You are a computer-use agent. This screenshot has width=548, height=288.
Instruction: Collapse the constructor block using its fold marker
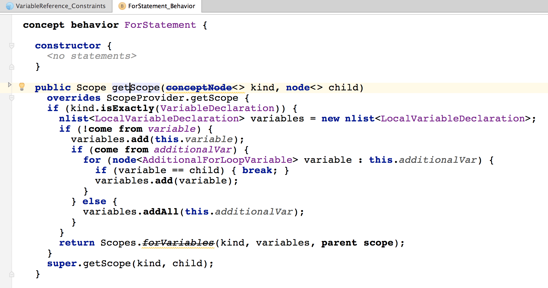pyautogui.click(x=11, y=46)
